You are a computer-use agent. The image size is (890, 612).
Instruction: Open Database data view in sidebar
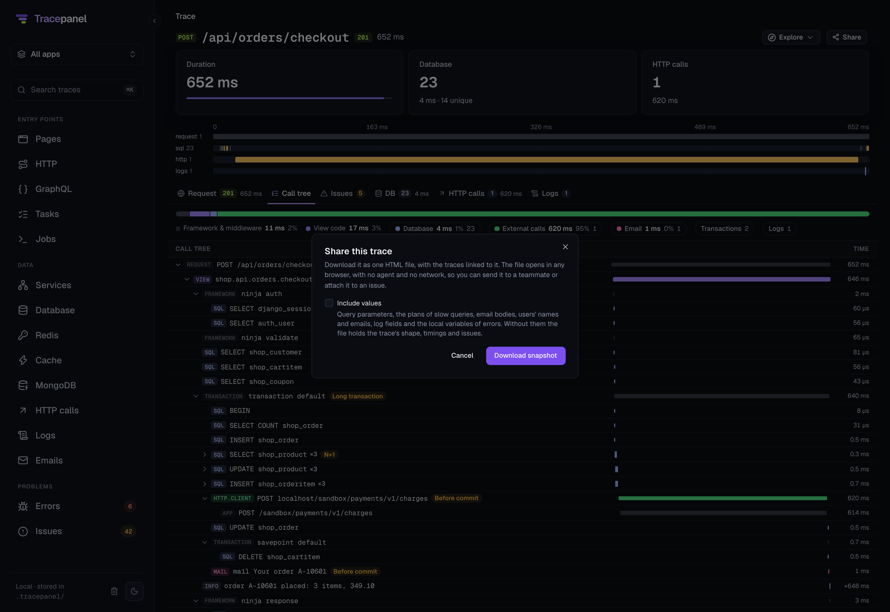(x=77, y=310)
